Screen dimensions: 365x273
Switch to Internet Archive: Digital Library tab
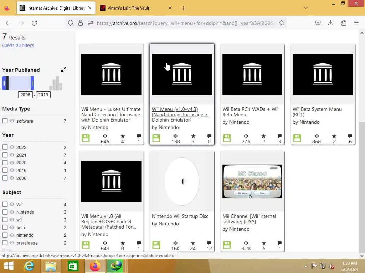tap(56, 8)
